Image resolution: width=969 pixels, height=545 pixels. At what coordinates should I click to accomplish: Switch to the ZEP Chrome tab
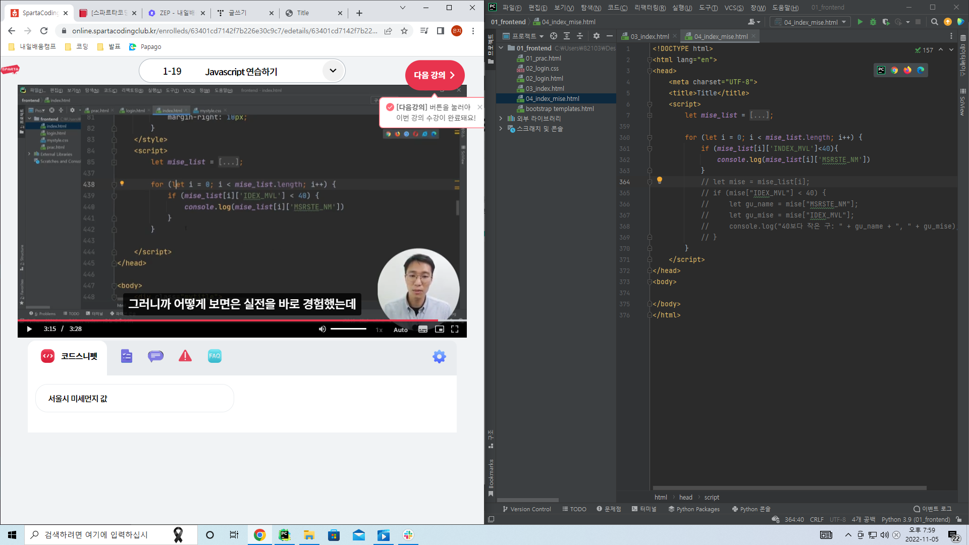[177, 13]
